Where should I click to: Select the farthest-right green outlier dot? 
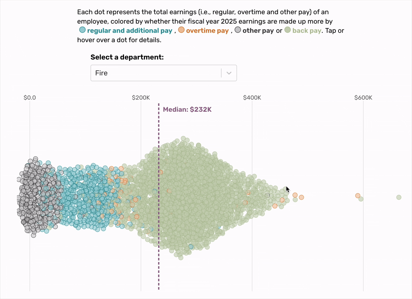pos(398,197)
